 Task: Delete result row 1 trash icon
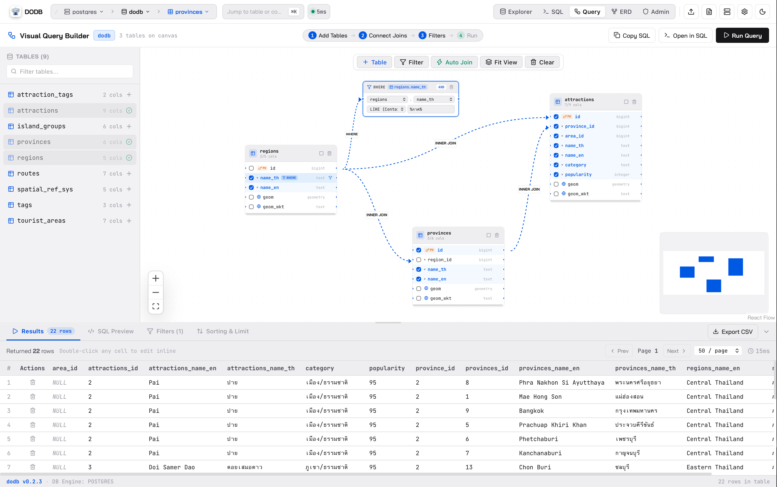(33, 382)
